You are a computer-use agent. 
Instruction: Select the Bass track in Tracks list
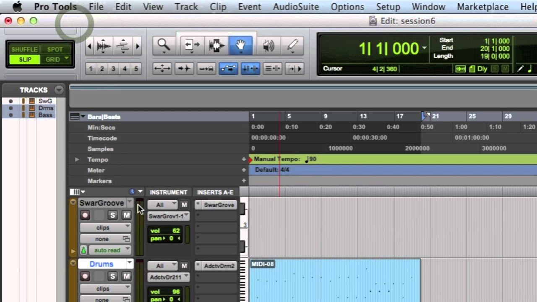pyautogui.click(x=45, y=115)
